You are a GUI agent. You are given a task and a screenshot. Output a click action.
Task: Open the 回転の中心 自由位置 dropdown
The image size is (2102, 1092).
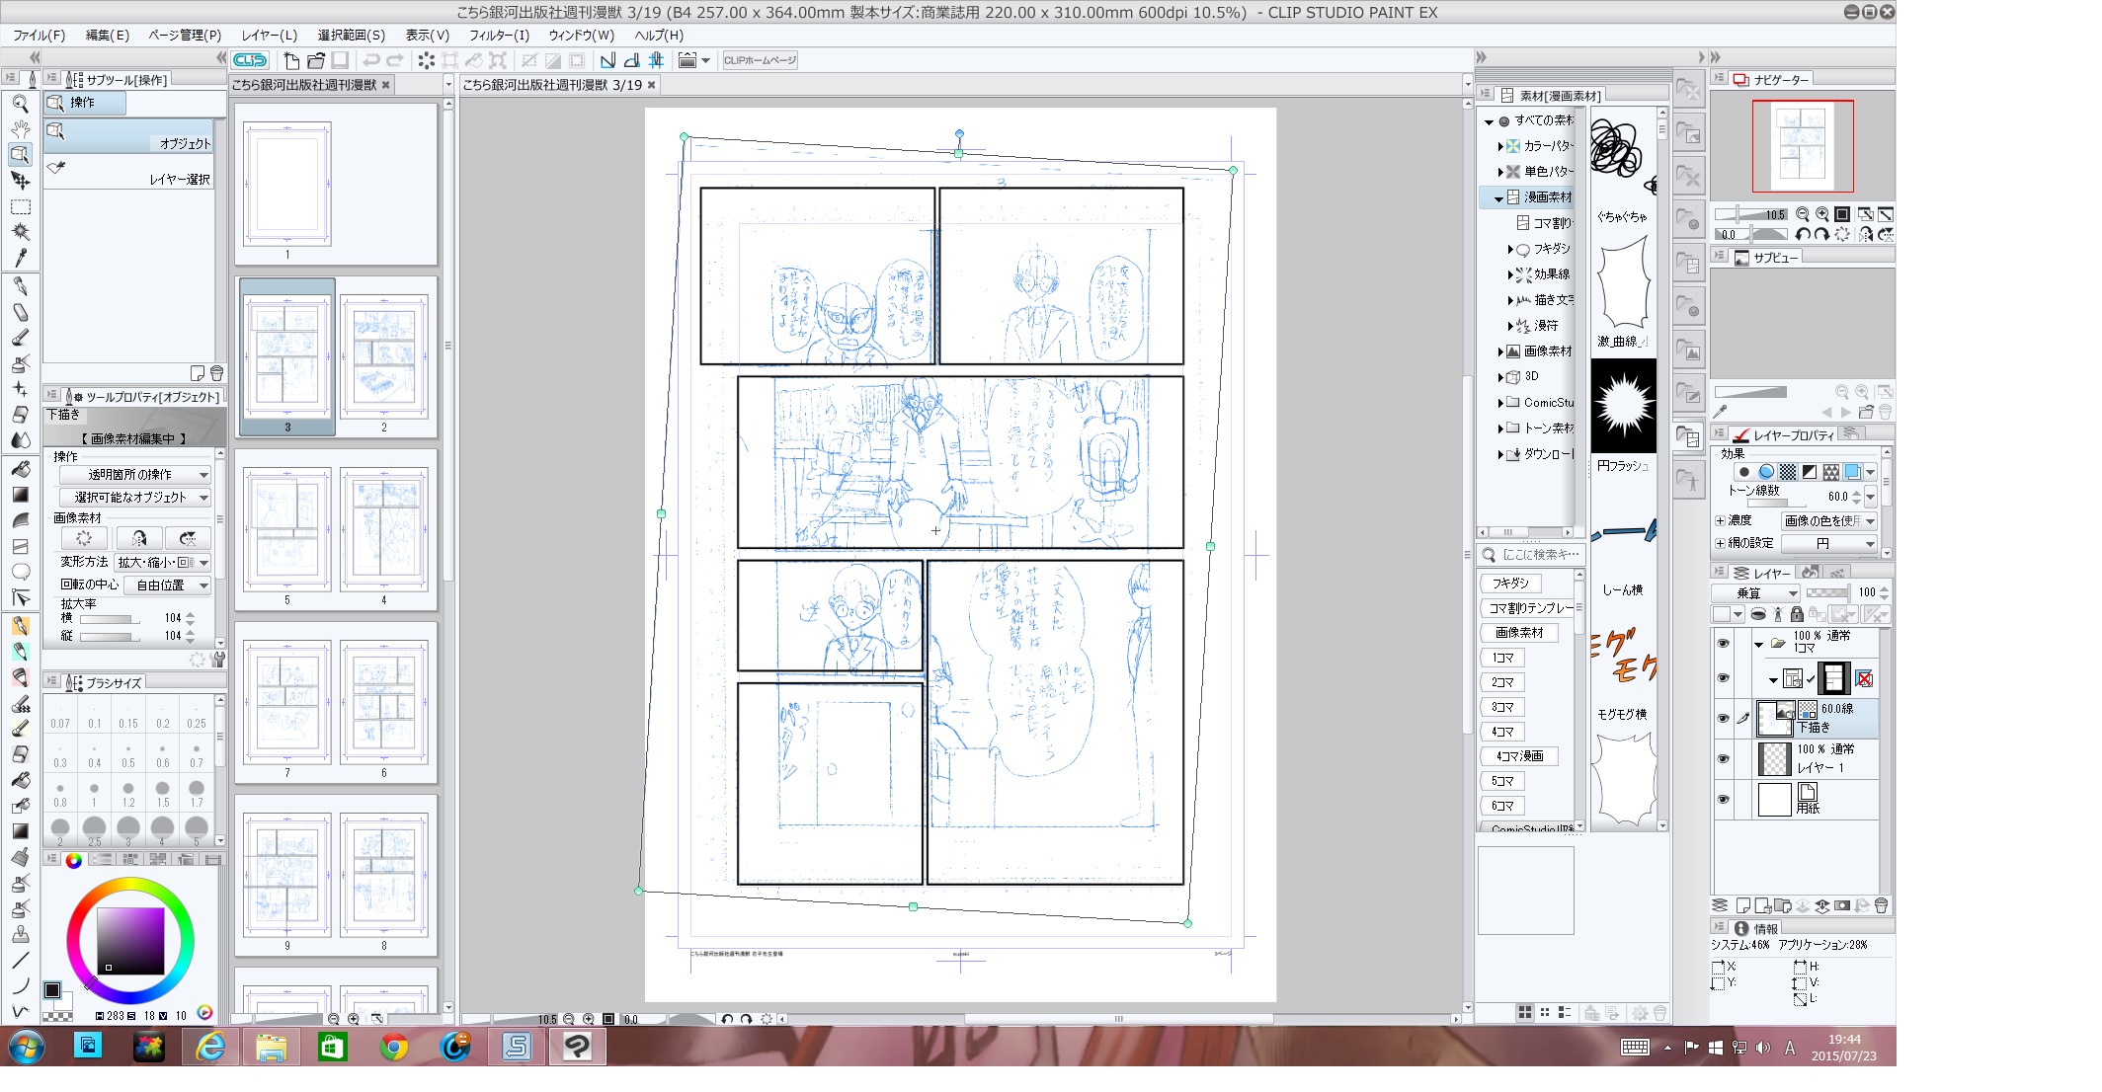click(167, 585)
